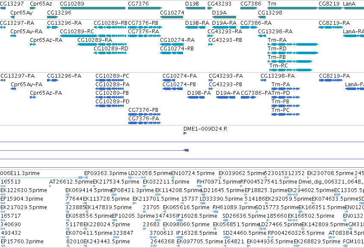Click the Cpr65Az gene label
This screenshot has width=364, height=248.
[41, 4]
